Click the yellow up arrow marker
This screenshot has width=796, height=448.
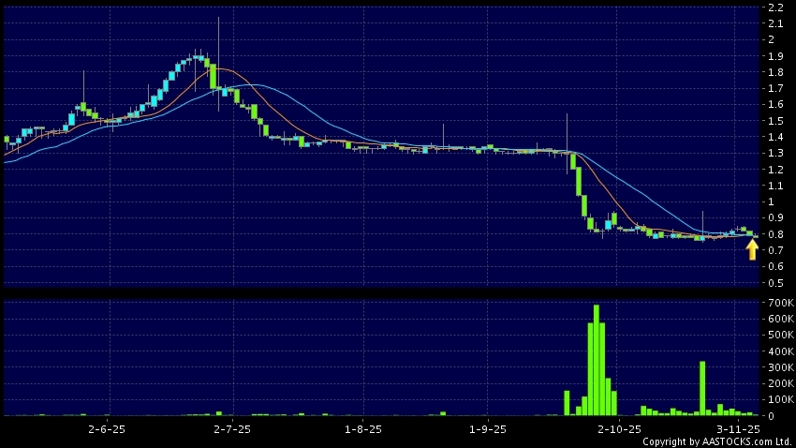[752, 249]
